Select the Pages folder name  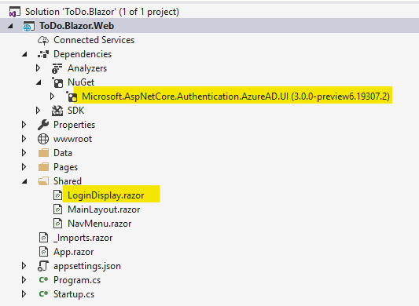(x=65, y=167)
